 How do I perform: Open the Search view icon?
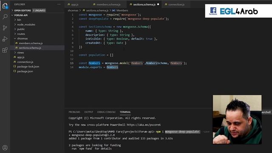[5, 17]
